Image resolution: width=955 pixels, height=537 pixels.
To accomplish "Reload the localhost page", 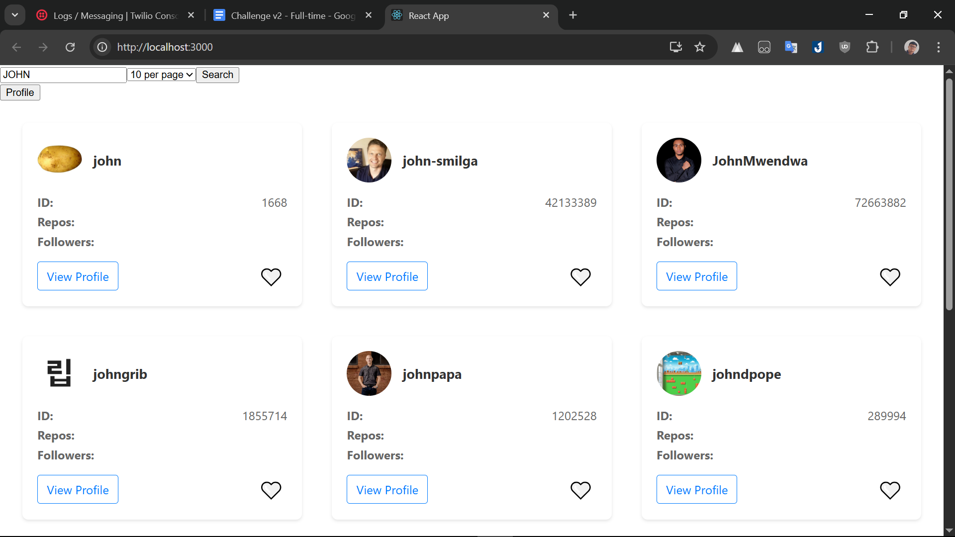I will [x=70, y=47].
